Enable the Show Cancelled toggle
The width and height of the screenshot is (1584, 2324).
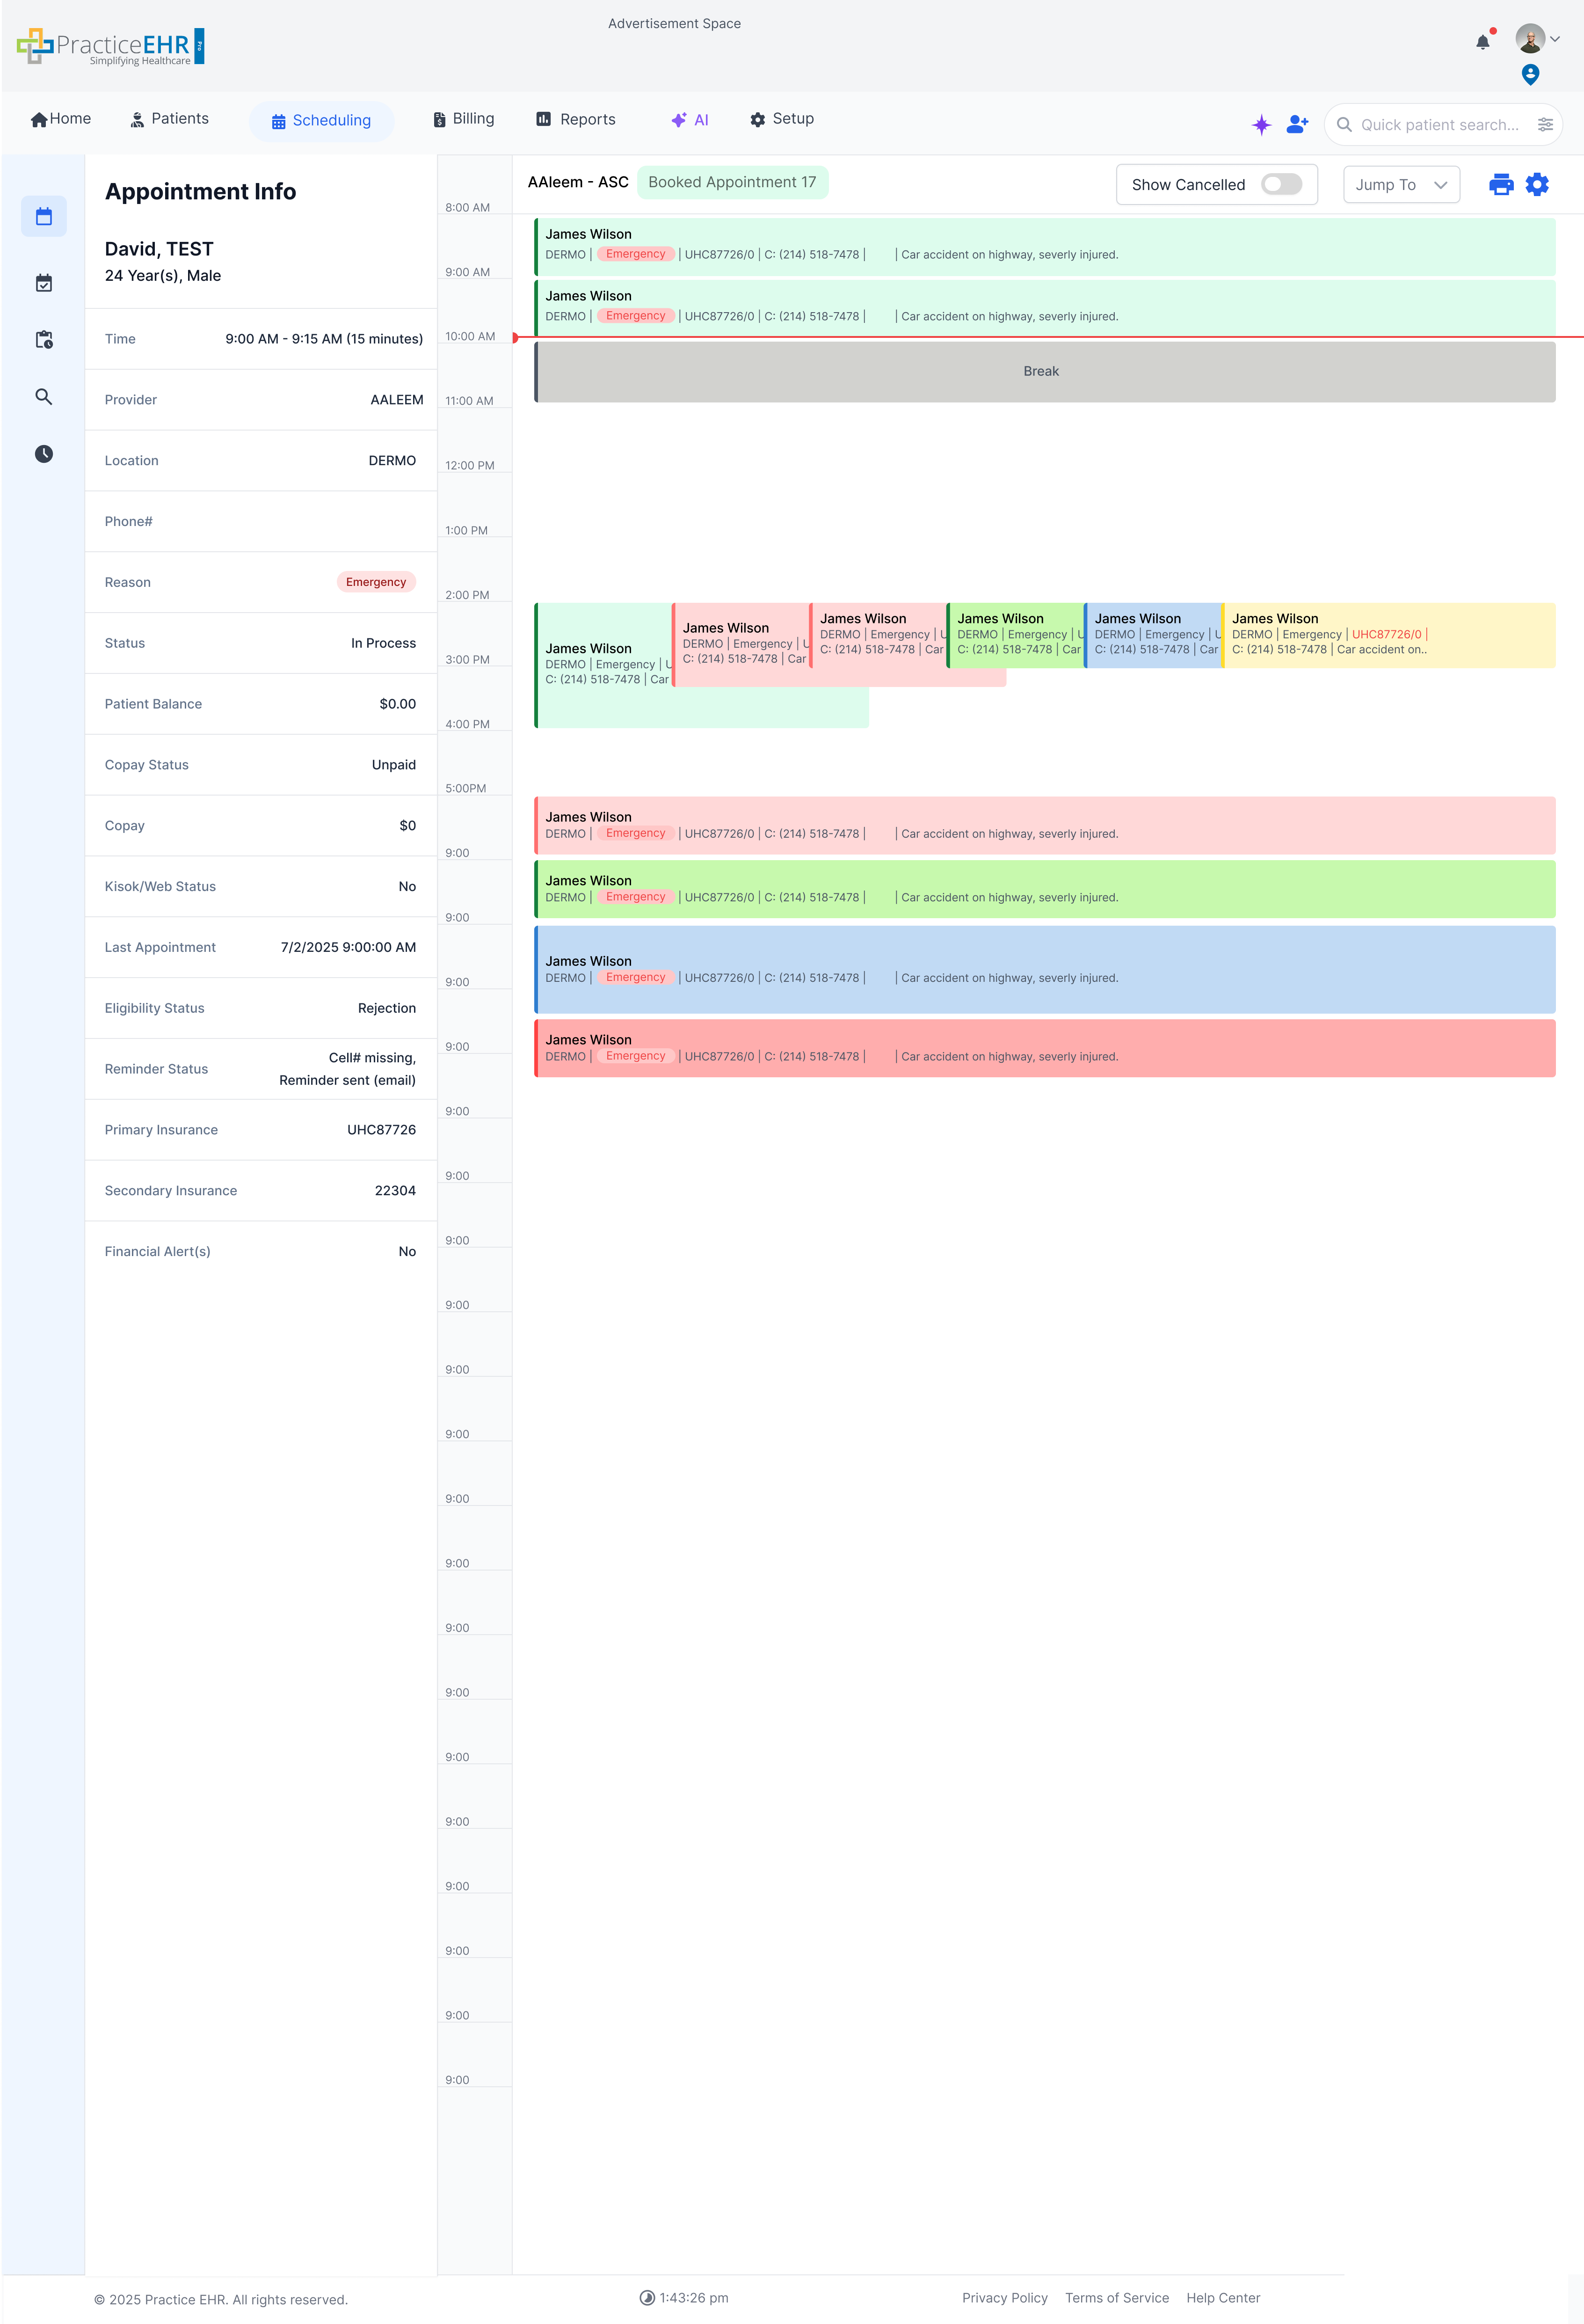1282,184
